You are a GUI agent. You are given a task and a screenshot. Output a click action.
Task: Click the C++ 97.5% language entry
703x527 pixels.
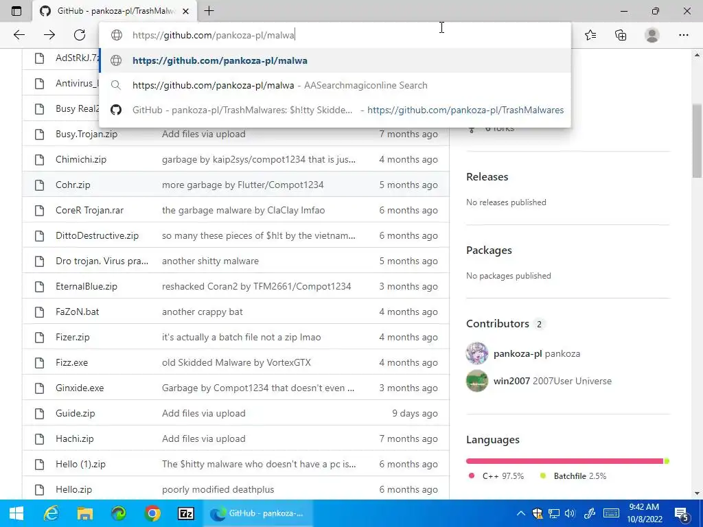(496, 476)
